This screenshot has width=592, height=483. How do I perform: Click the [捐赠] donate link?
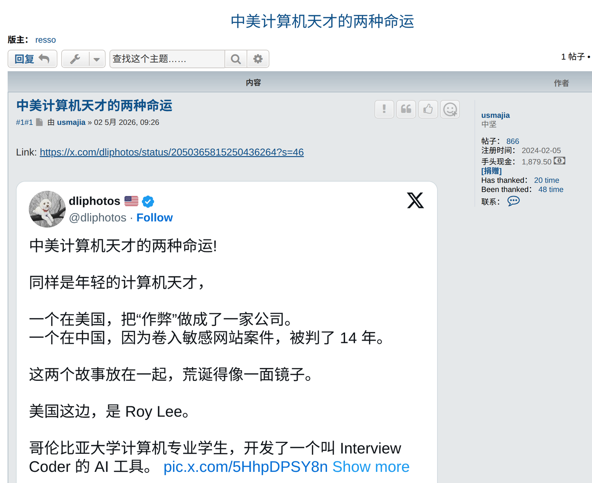pos(491,171)
